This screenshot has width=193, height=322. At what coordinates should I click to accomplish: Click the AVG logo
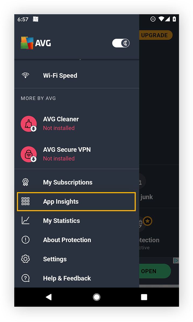pyautogui.click(x=35, y=42)
